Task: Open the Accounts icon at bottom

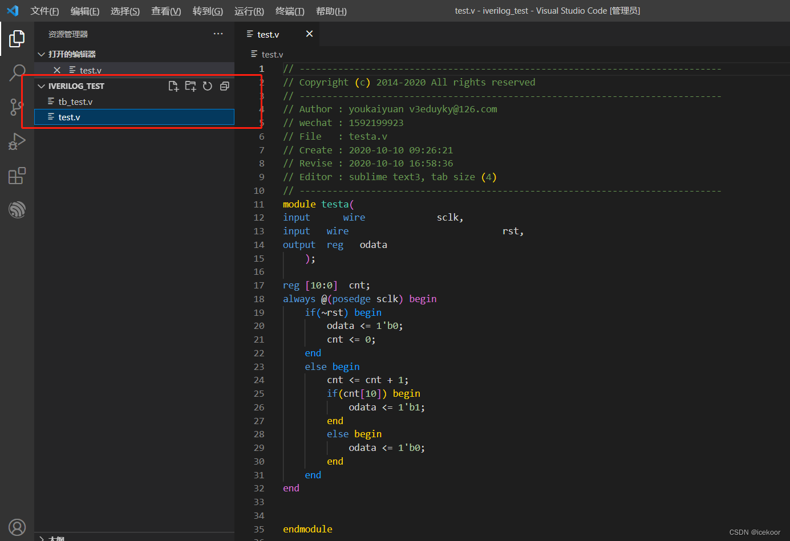Action: click(x=17, y=527)
